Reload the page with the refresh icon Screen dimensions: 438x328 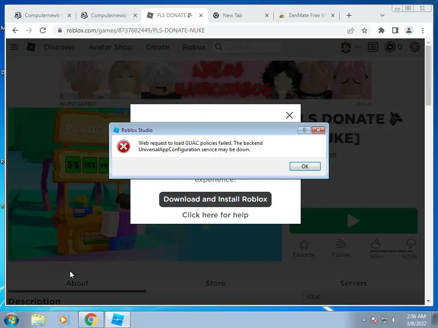click(43, 30)
